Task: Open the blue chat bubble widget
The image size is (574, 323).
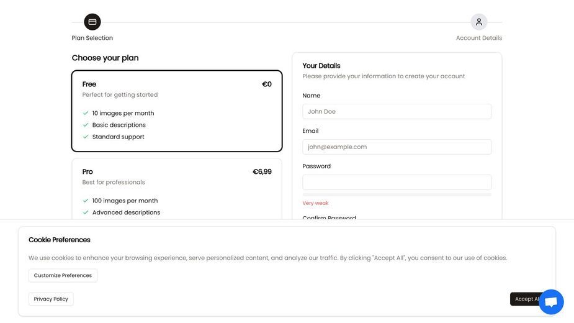Action: [x=551, y=302]
